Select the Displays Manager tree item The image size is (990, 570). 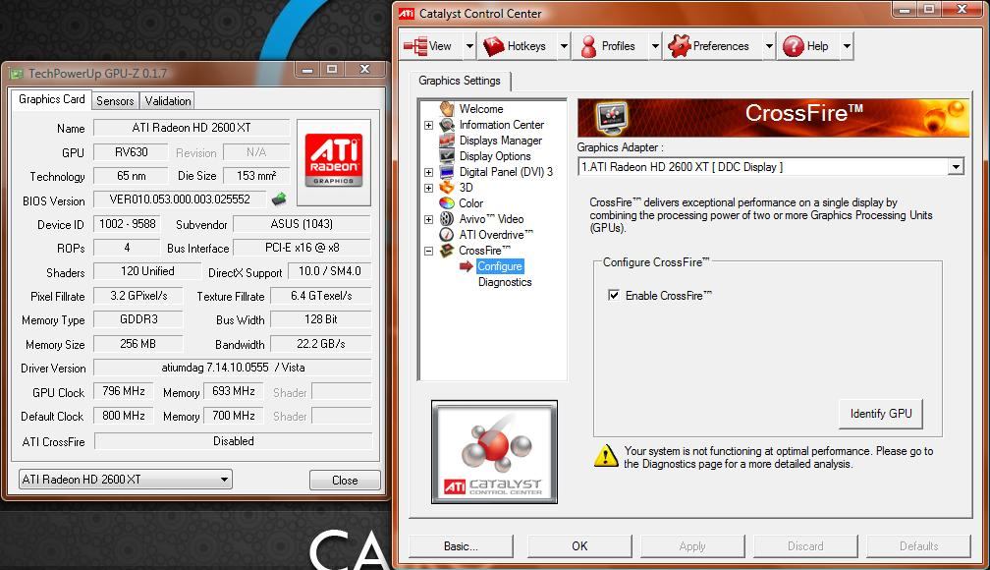(501, 141)
